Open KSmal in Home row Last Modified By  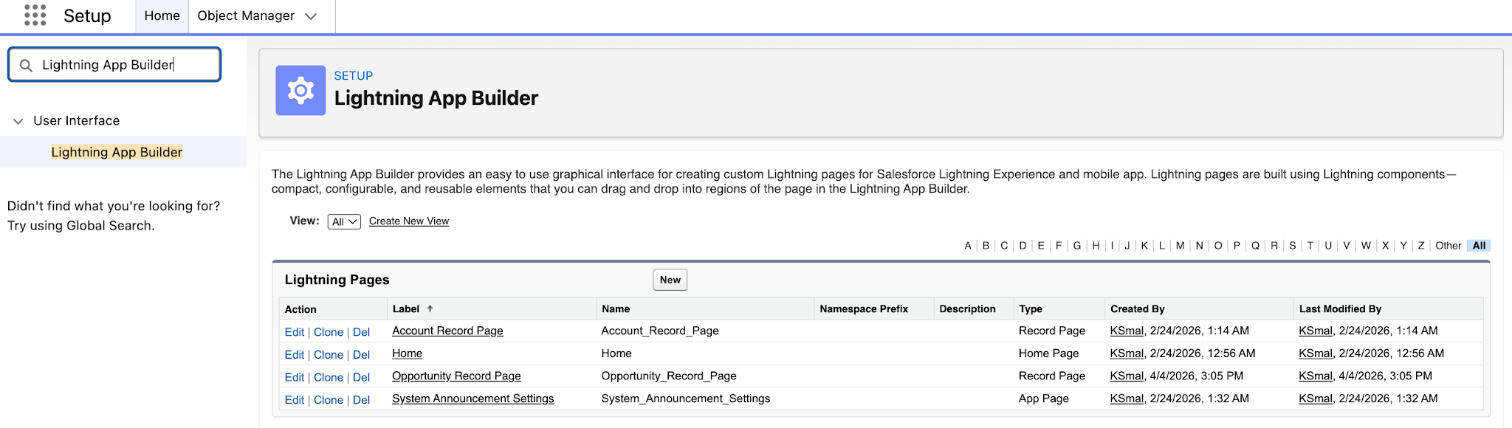coord(1316,353)
